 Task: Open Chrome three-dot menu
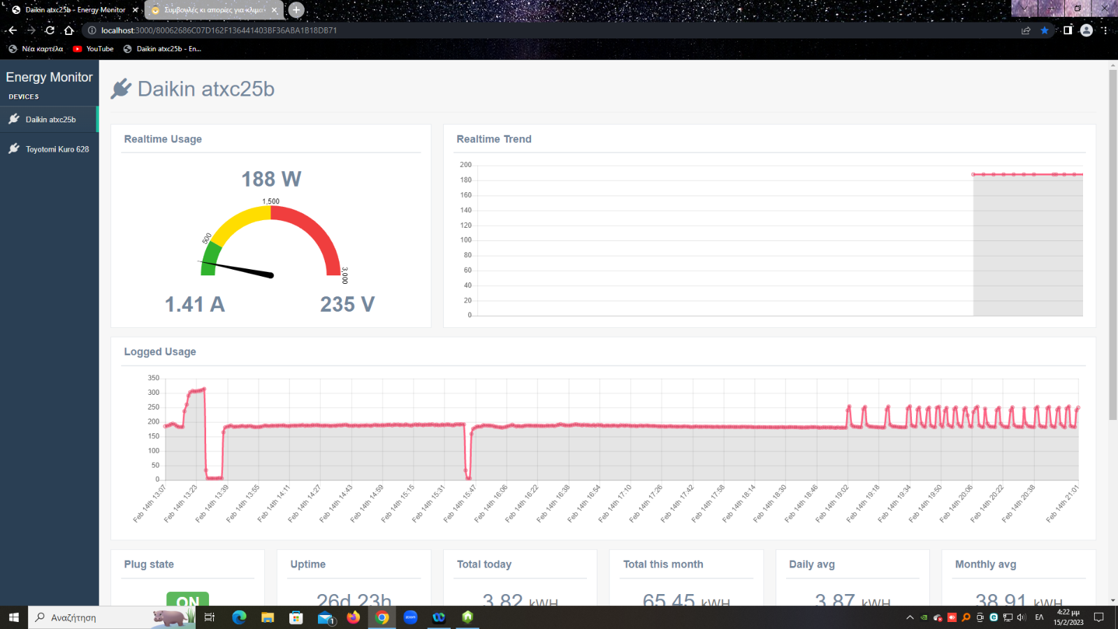point(1105,30)
